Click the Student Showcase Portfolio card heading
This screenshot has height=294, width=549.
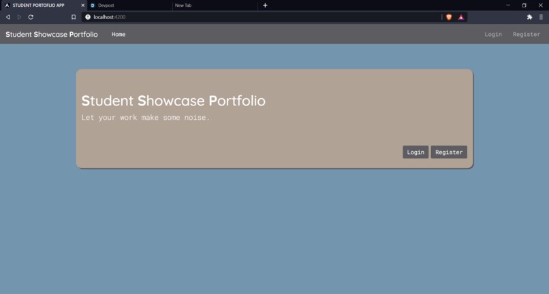173,101
